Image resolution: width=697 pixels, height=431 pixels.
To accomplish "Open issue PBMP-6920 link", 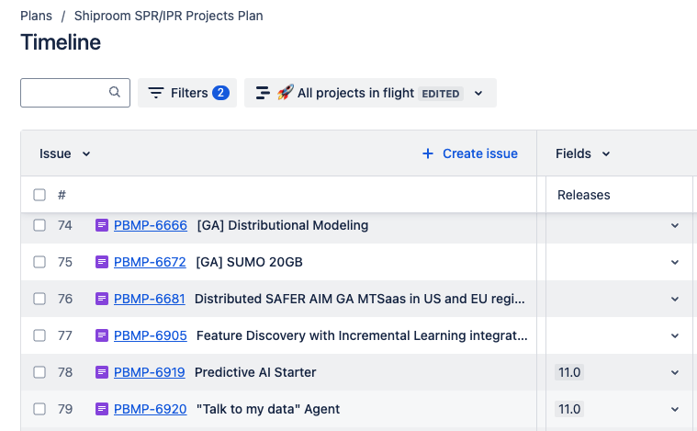I will pos(151,409).
